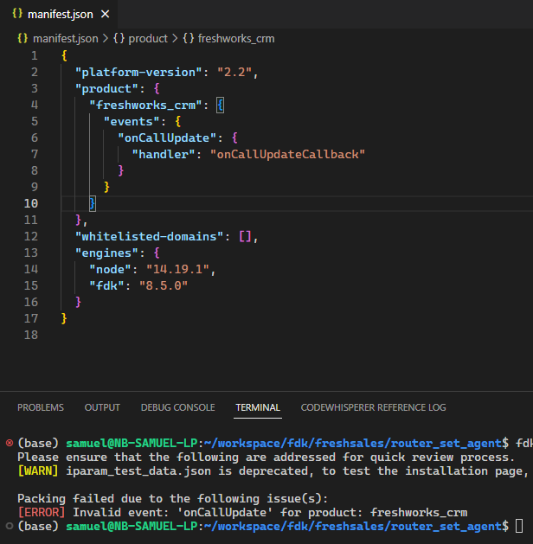Click the braces icon before freshworks_crm breadcrumb

click(189, 38)
